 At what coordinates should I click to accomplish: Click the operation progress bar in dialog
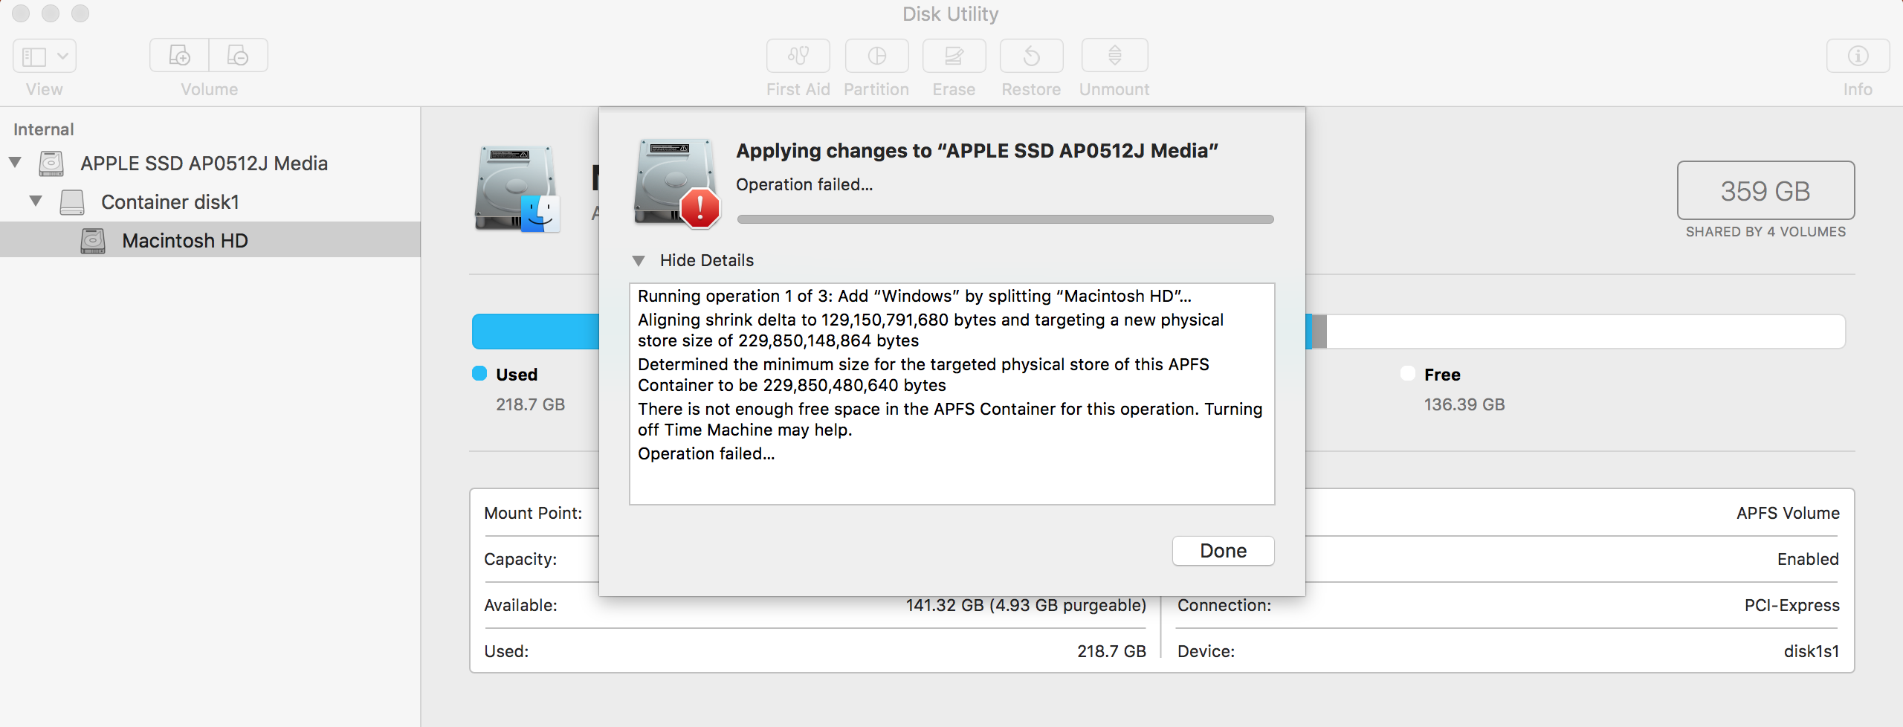coord(1005,219)
